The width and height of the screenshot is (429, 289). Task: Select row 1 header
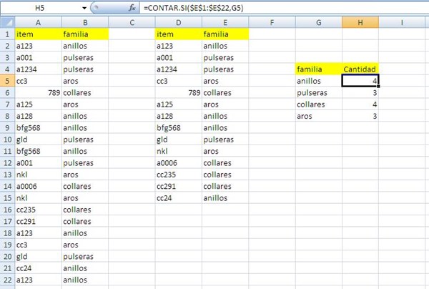(7, 34)
